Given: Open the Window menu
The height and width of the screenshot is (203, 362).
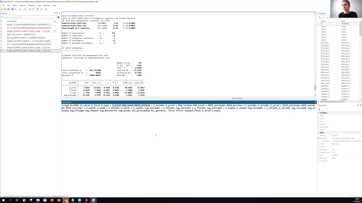Looking at the screenshot, I should pyautogui.click(x=47, y=5).
